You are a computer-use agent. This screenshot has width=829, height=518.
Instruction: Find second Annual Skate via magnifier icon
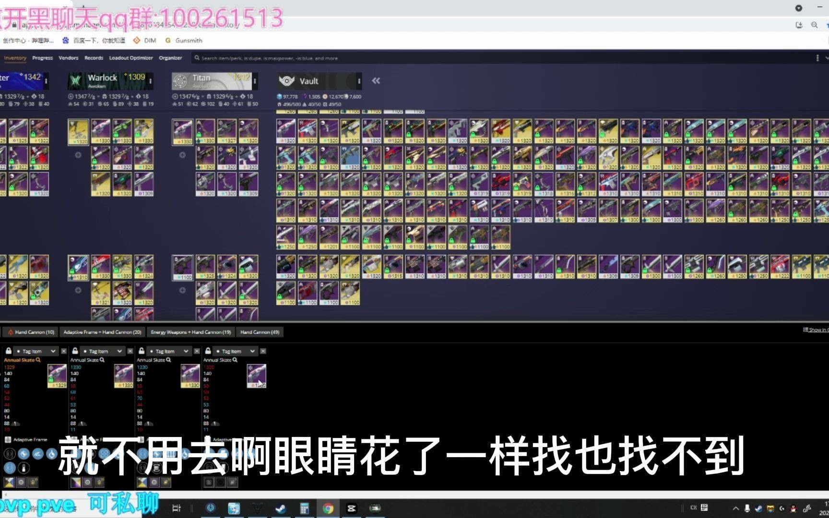[x=102, y=360]
